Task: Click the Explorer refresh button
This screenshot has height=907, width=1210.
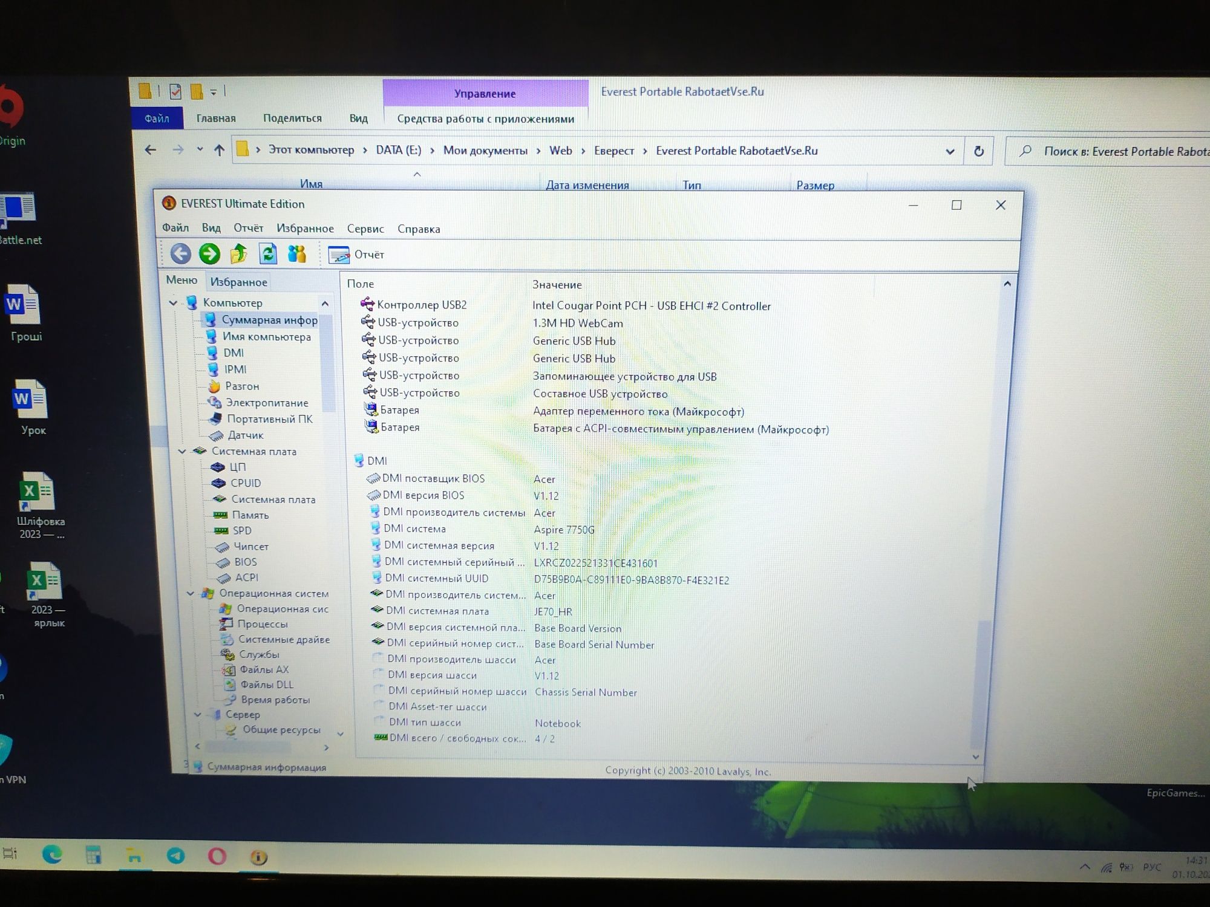Action: tap(979, 151)
